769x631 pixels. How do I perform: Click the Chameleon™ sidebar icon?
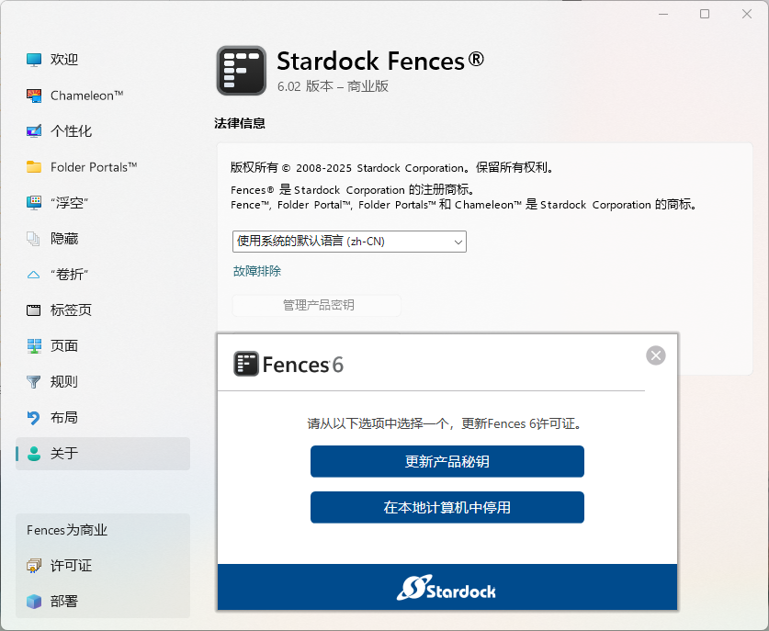click(x=34, y=96)
